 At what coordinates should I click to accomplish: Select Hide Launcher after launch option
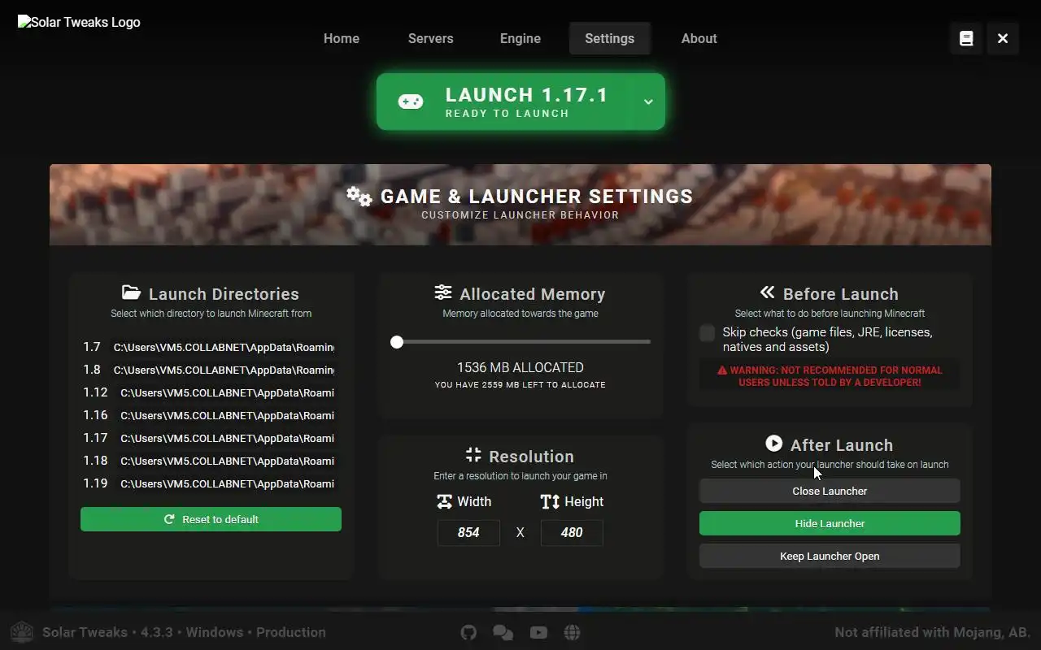pos(830,523)
